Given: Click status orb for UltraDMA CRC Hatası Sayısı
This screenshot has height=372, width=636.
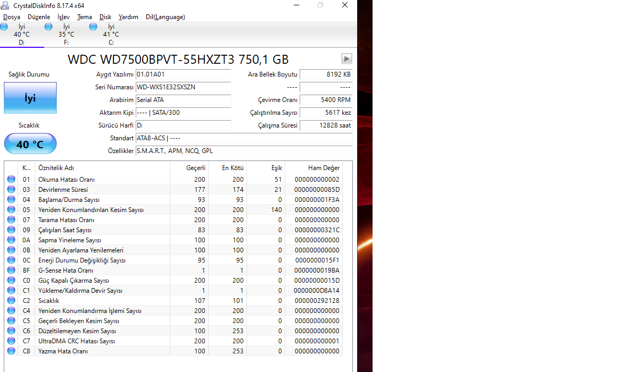Looking at the screenshot, I should (x=11, y=341).
